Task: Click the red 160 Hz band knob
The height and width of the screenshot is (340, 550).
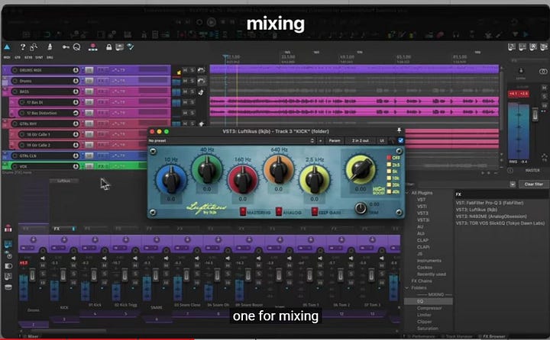Action: tap(243, 180)
